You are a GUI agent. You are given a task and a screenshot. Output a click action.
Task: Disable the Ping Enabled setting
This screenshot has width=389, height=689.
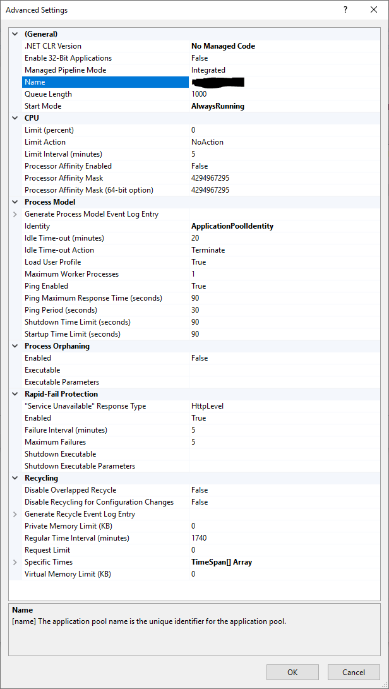tap(253, 285)
